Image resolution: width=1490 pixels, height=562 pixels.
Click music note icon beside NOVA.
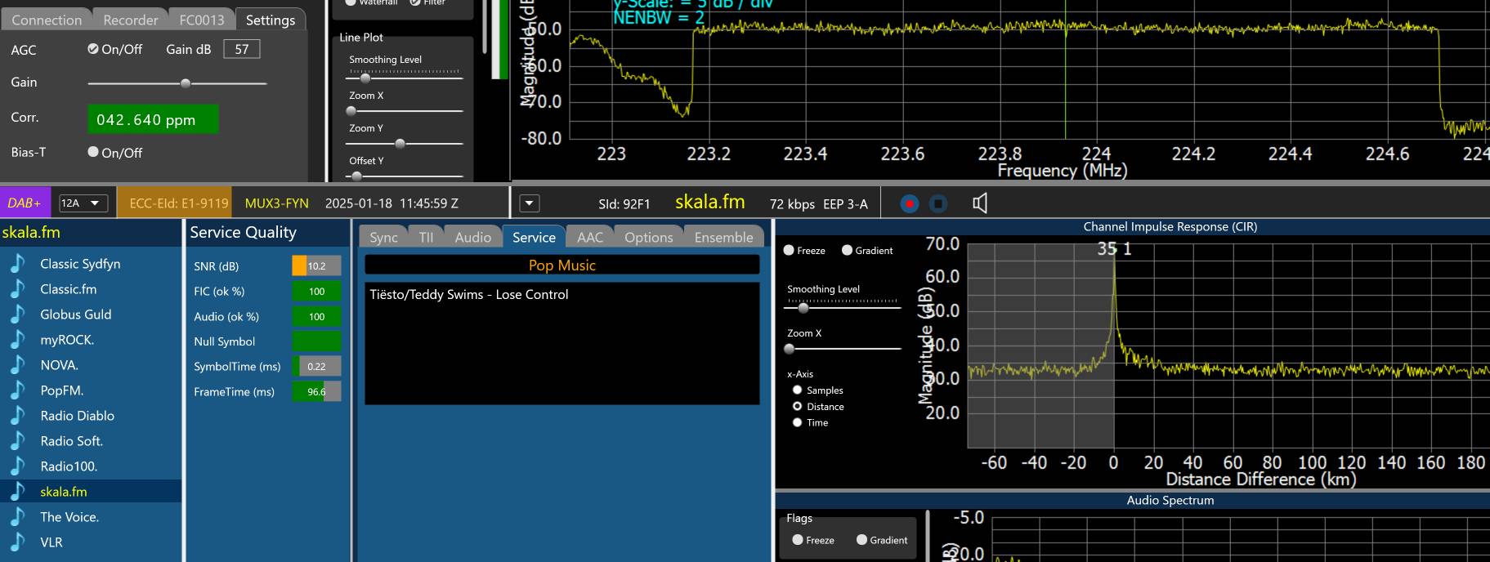tap(17, 365)
